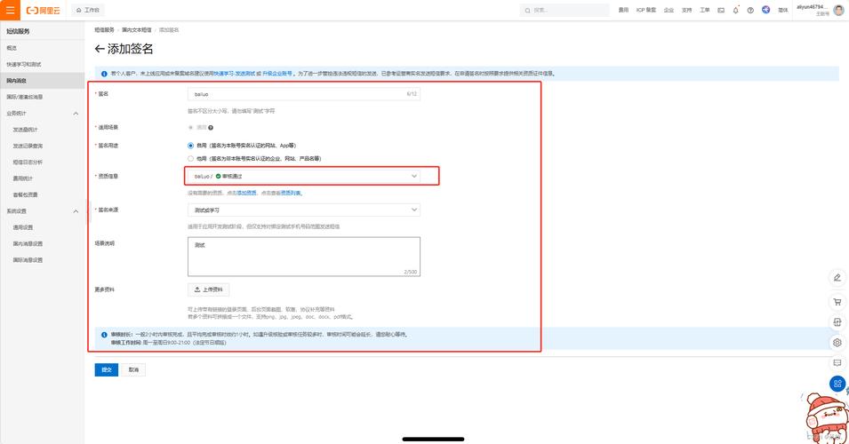Open the blue AI assistant icon

(x=765, y=9)
